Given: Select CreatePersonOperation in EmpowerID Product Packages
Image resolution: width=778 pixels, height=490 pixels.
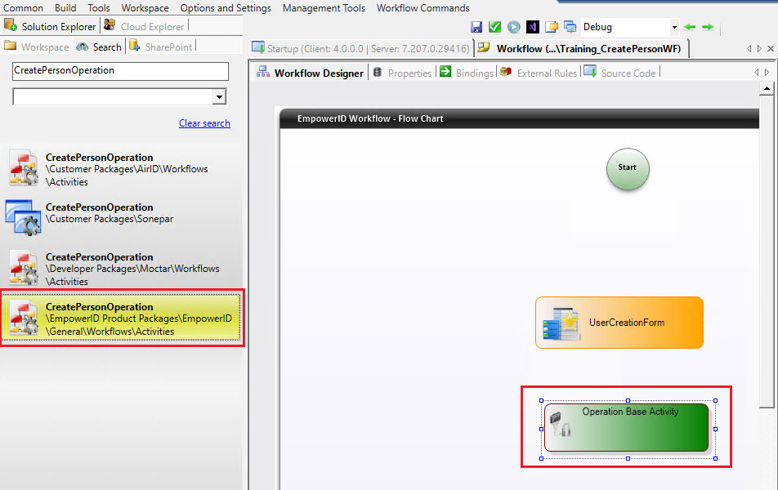Looking at the screenshot, I should [122, 318].
